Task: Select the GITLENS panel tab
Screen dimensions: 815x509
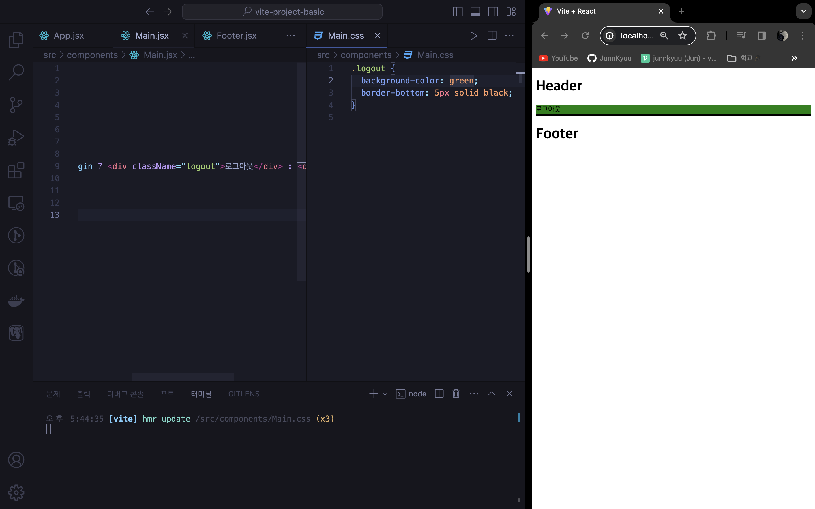Action: pos(243,394)
